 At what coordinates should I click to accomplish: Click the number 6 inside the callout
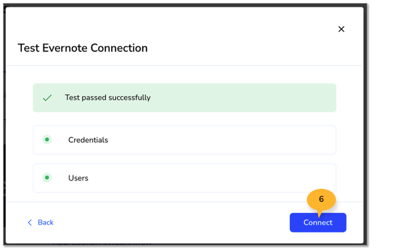pyautogui.click(x=321, y=199)
